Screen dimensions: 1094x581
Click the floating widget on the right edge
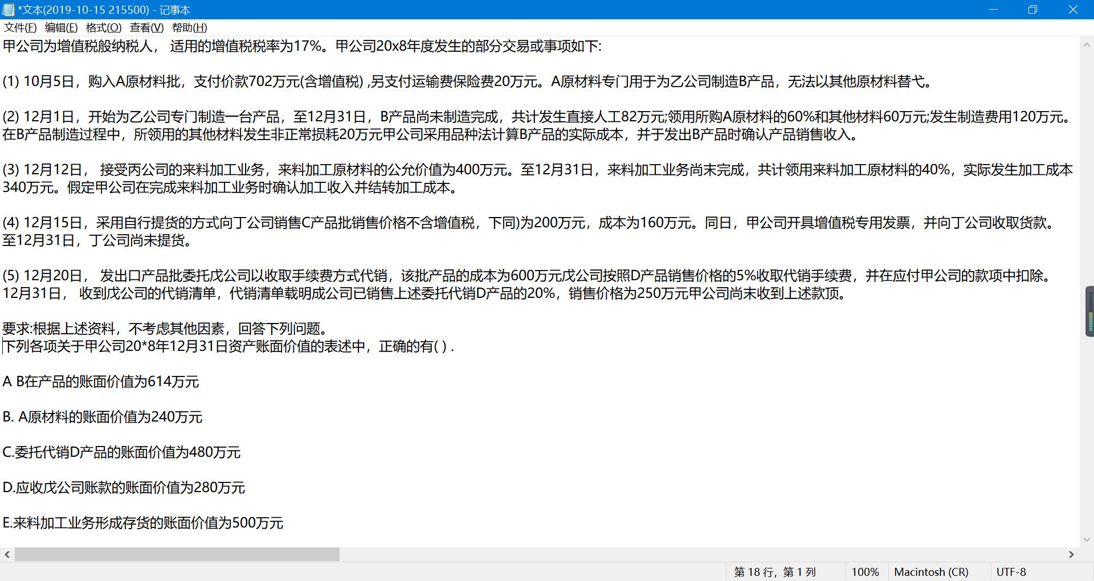coord(1089,312)
